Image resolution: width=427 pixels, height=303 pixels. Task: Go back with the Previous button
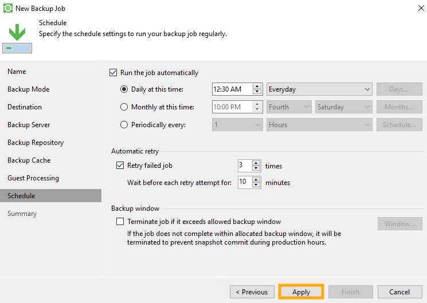pyautogui.click(x=252, y=292)
